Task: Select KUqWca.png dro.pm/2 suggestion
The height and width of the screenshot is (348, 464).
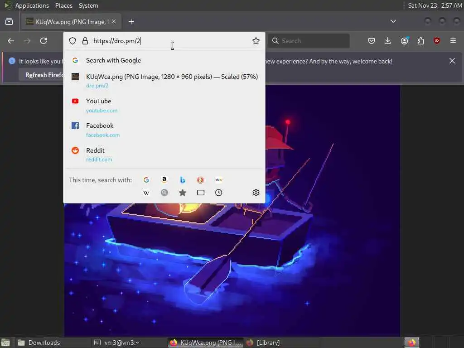Action: [x=164, y=81]
